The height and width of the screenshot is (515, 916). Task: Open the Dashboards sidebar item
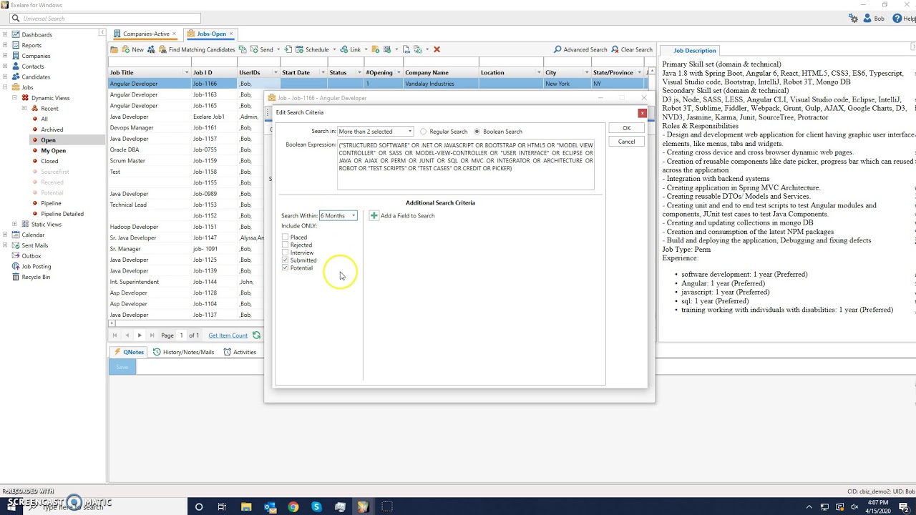coord(36,34)
